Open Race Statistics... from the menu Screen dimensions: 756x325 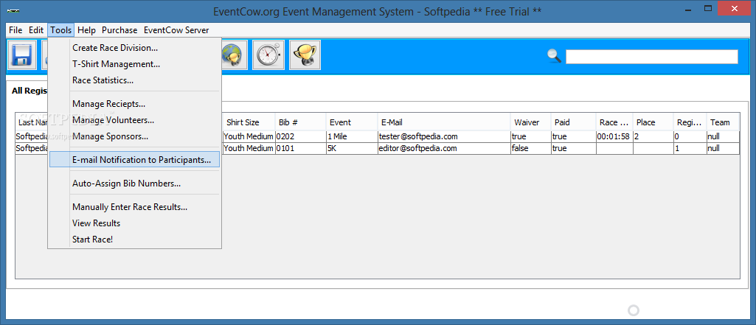pos(134,80)
